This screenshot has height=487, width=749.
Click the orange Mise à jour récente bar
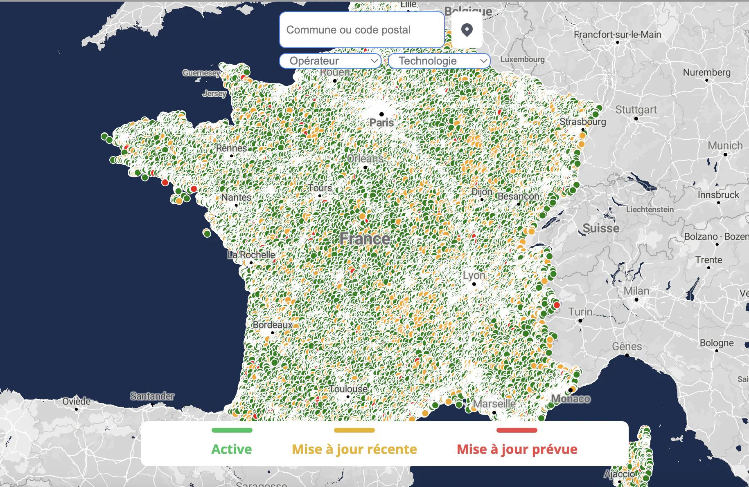[354, 430]
